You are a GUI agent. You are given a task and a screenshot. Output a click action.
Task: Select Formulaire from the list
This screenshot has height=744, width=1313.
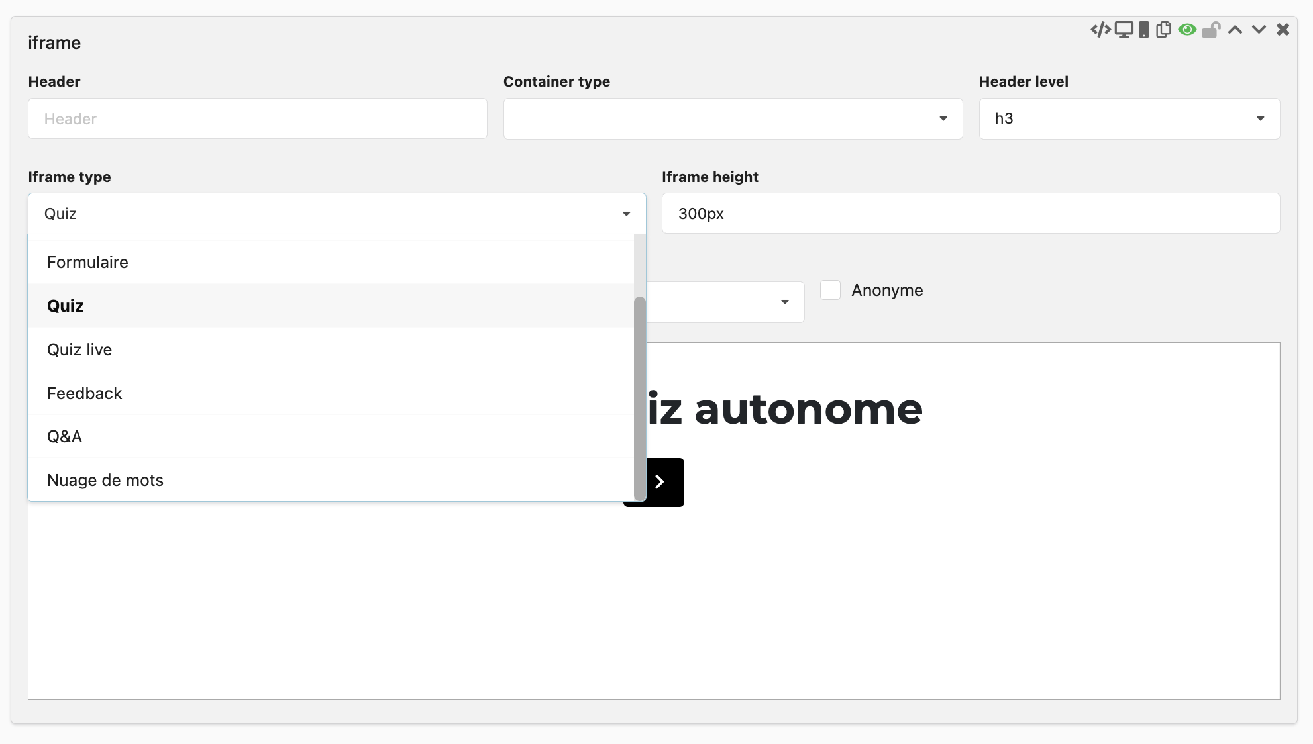87,262
